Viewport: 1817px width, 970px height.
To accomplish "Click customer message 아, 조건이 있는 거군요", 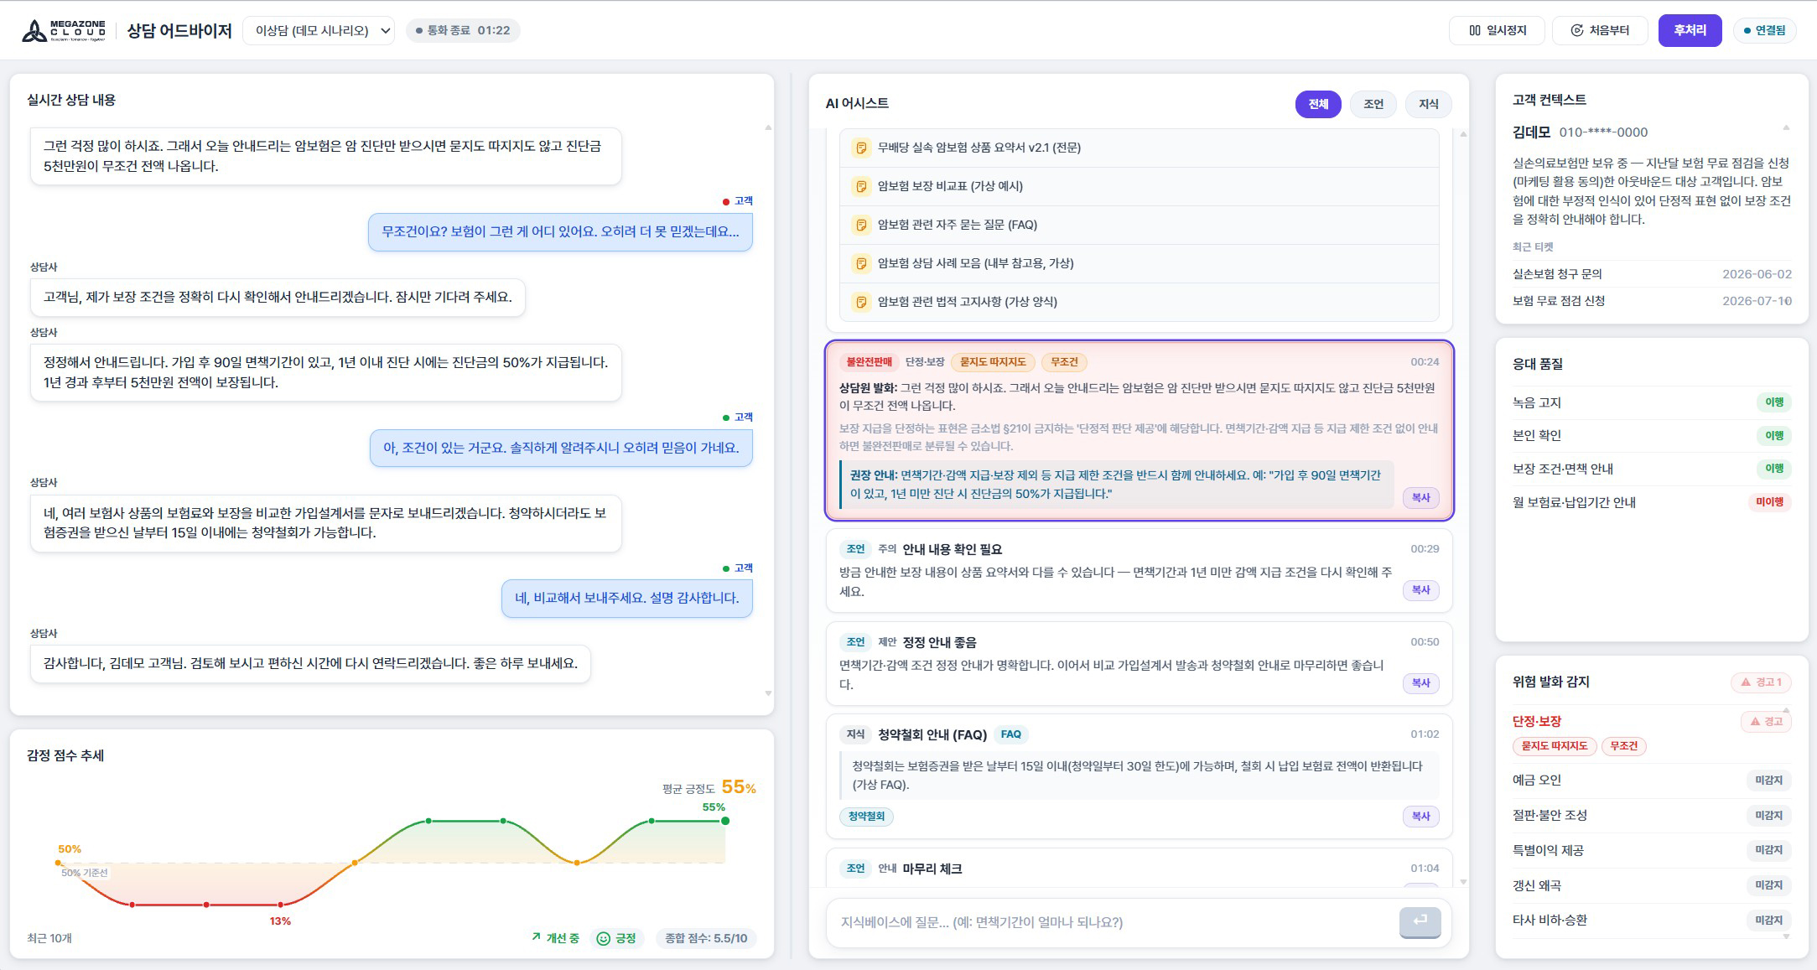I will click(x=561, y=449).
